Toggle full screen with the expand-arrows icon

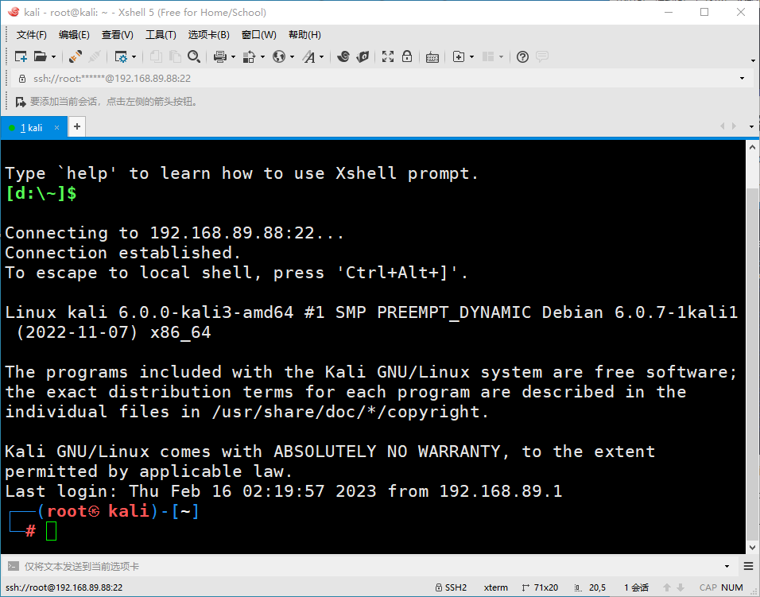(388, 56)
